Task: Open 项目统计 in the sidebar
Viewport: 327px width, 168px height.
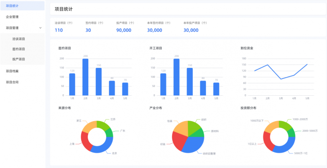Action: click(x=12, y=6)
